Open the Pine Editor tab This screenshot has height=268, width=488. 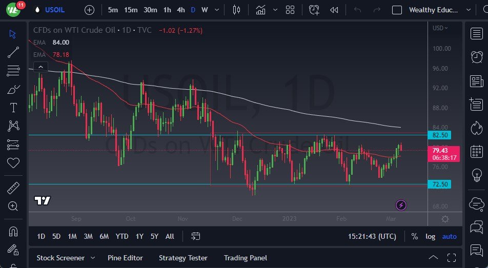(125, 258)
